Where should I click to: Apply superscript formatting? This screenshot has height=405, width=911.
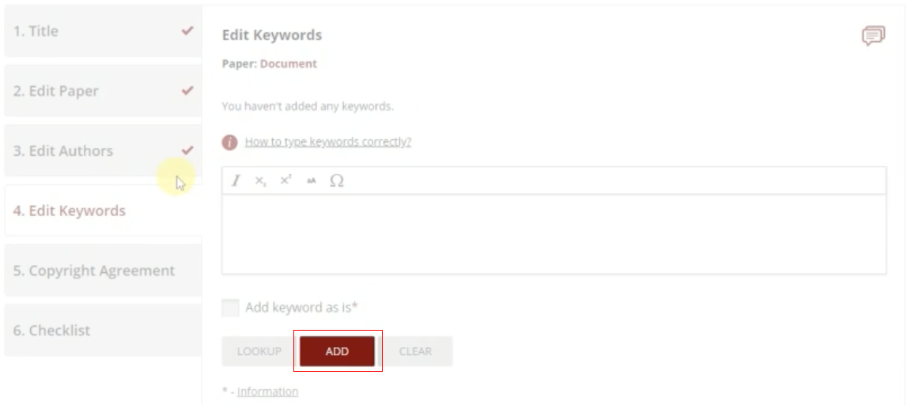(285, 181)
